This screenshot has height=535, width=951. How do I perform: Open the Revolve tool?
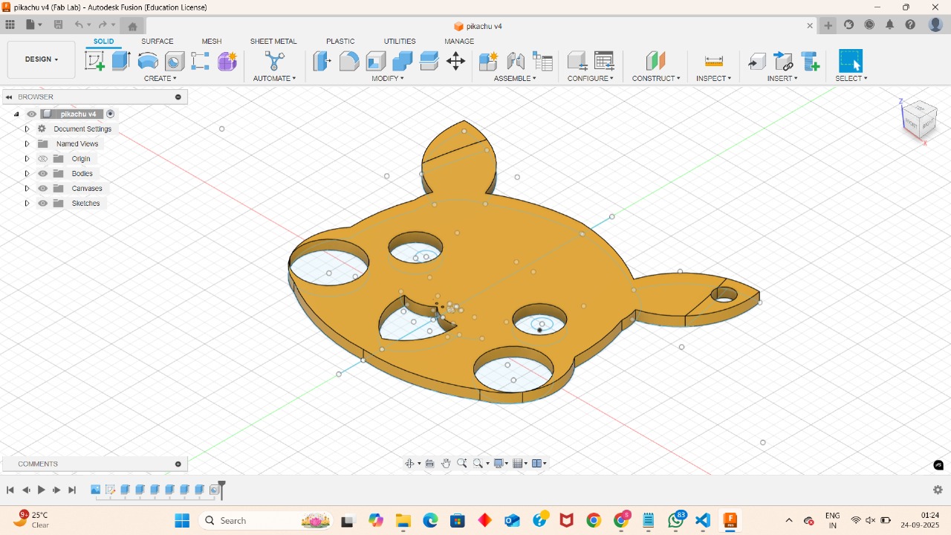[147, 60]
